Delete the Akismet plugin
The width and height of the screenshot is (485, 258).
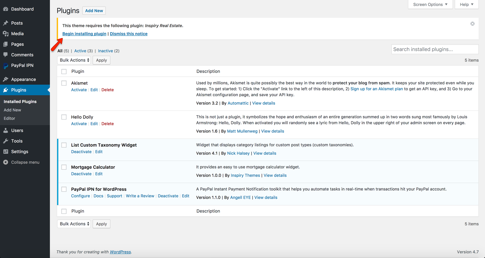pos(108,90)
